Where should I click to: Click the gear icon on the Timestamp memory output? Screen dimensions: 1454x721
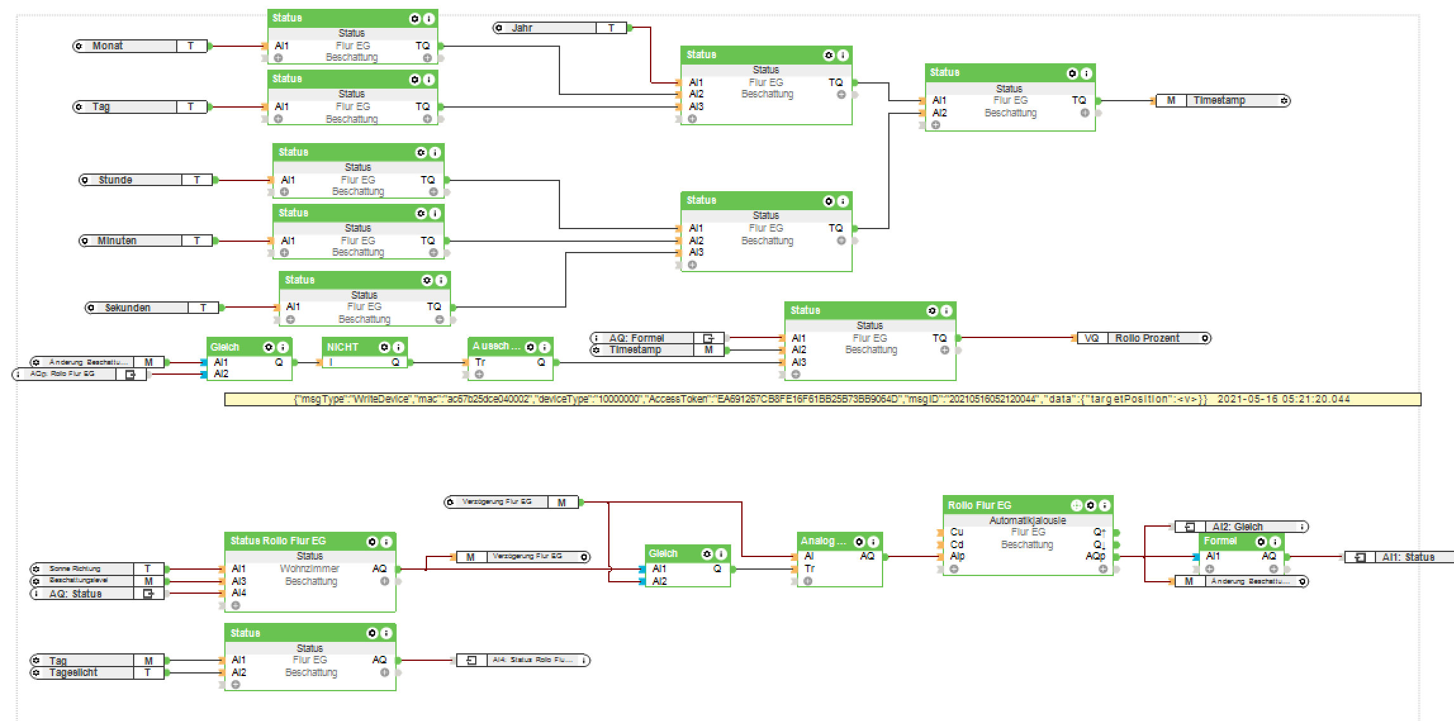click(x=1284, y=101)
